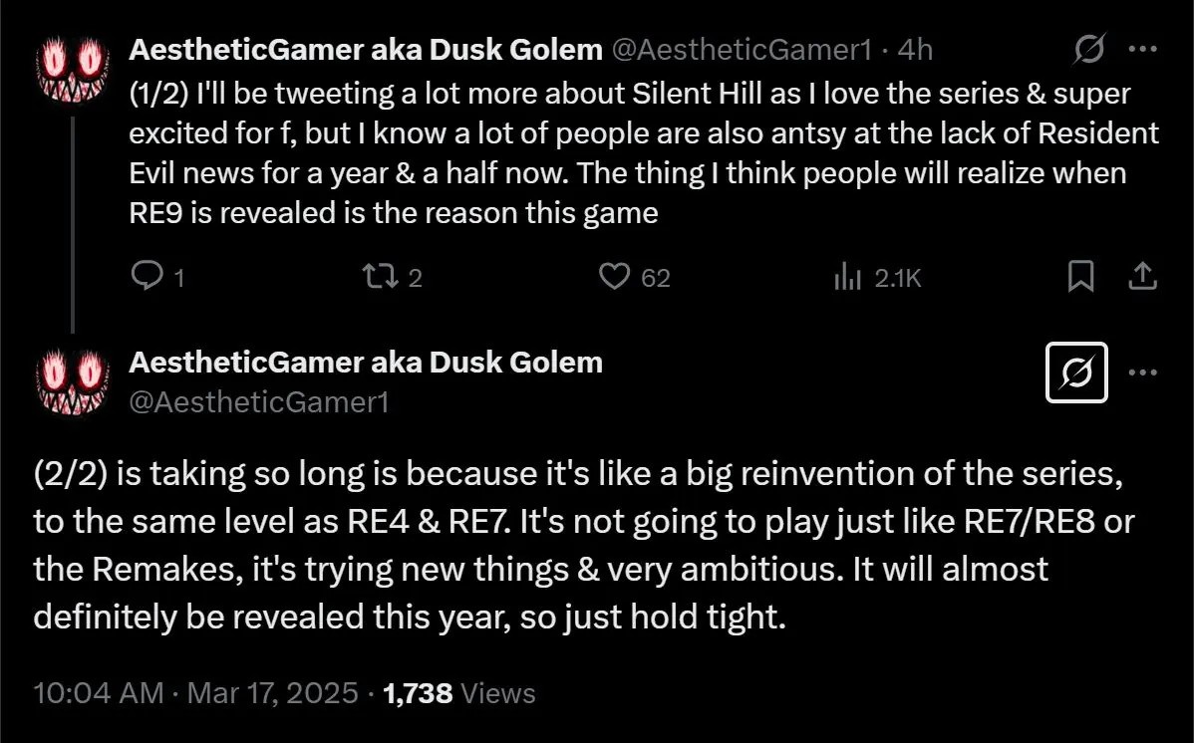Click the avatar beside the (2/2) tweet
1194x743 pixels.
pyautogui.click(x=72, y=381)
